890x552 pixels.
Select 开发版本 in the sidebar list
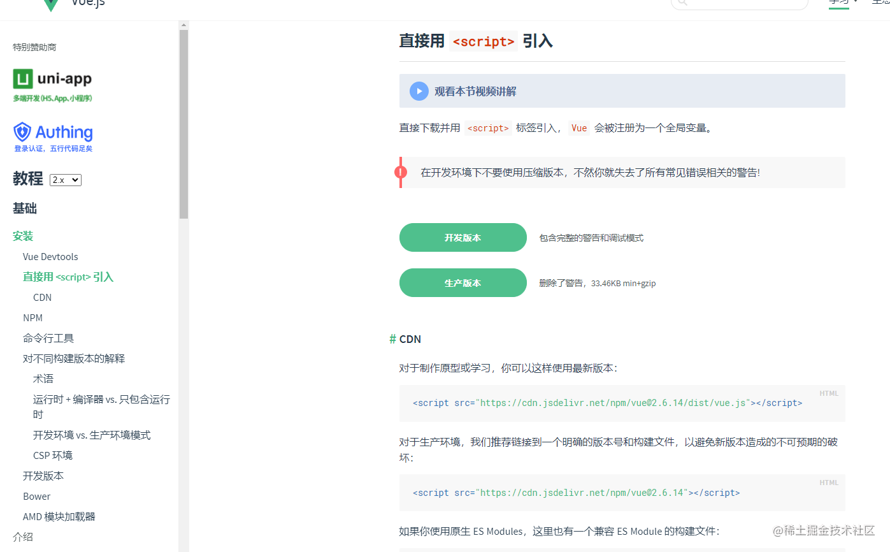(43, 476)
